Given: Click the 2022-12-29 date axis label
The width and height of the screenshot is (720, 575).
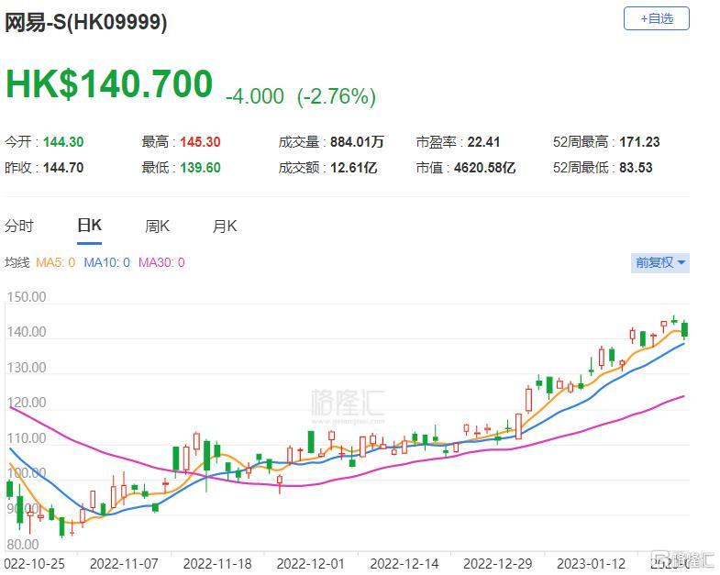Looking at the screenshot, I should [497, 563].
